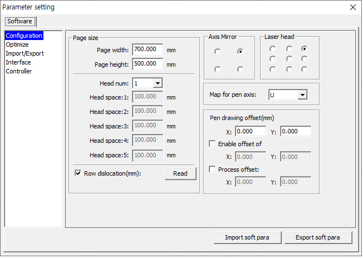Click the Head space:1 field
Image resolution: width=363 pixels, height=259 pixels.
(148, 97)
